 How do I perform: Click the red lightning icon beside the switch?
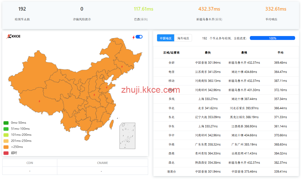(133, 37)
